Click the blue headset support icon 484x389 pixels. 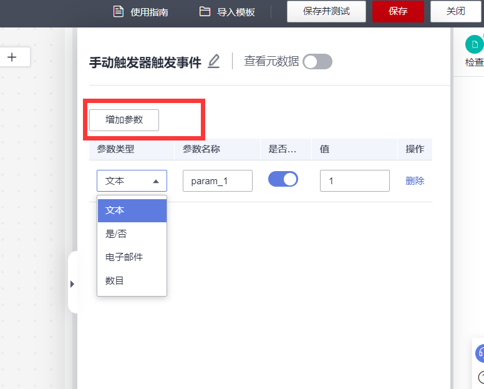click(480, 353)
